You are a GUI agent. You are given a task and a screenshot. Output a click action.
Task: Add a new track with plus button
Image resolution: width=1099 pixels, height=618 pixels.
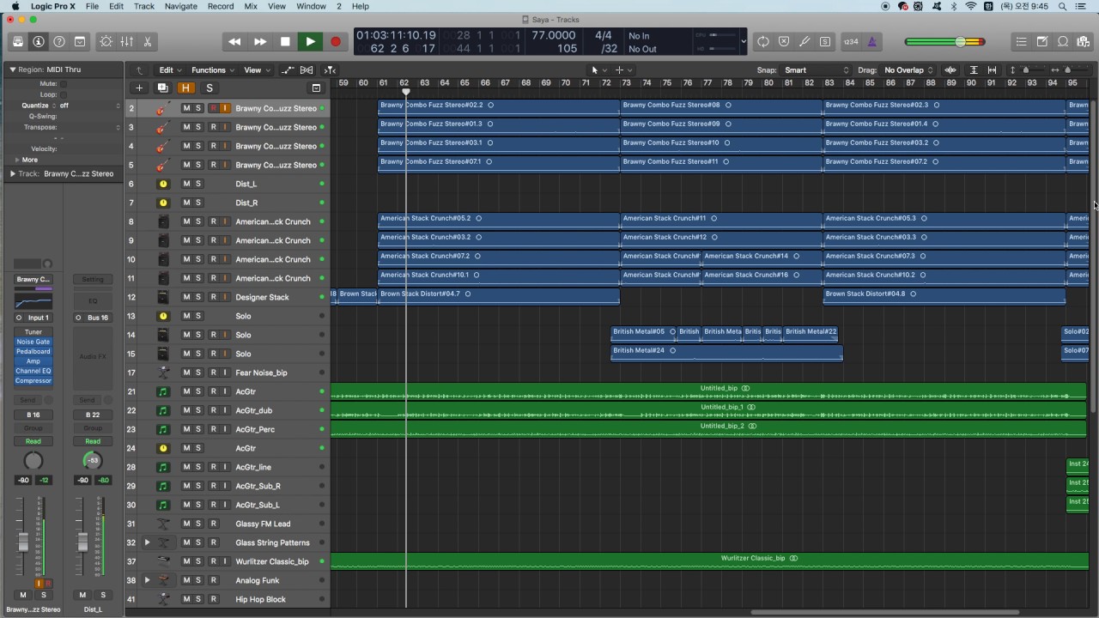click(139, 88)
